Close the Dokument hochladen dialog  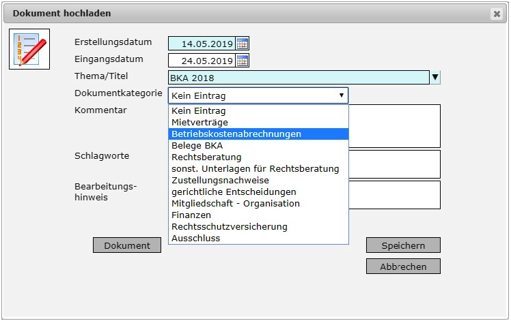click(496, 14)
